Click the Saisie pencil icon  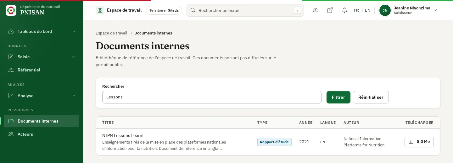(11, 57)
